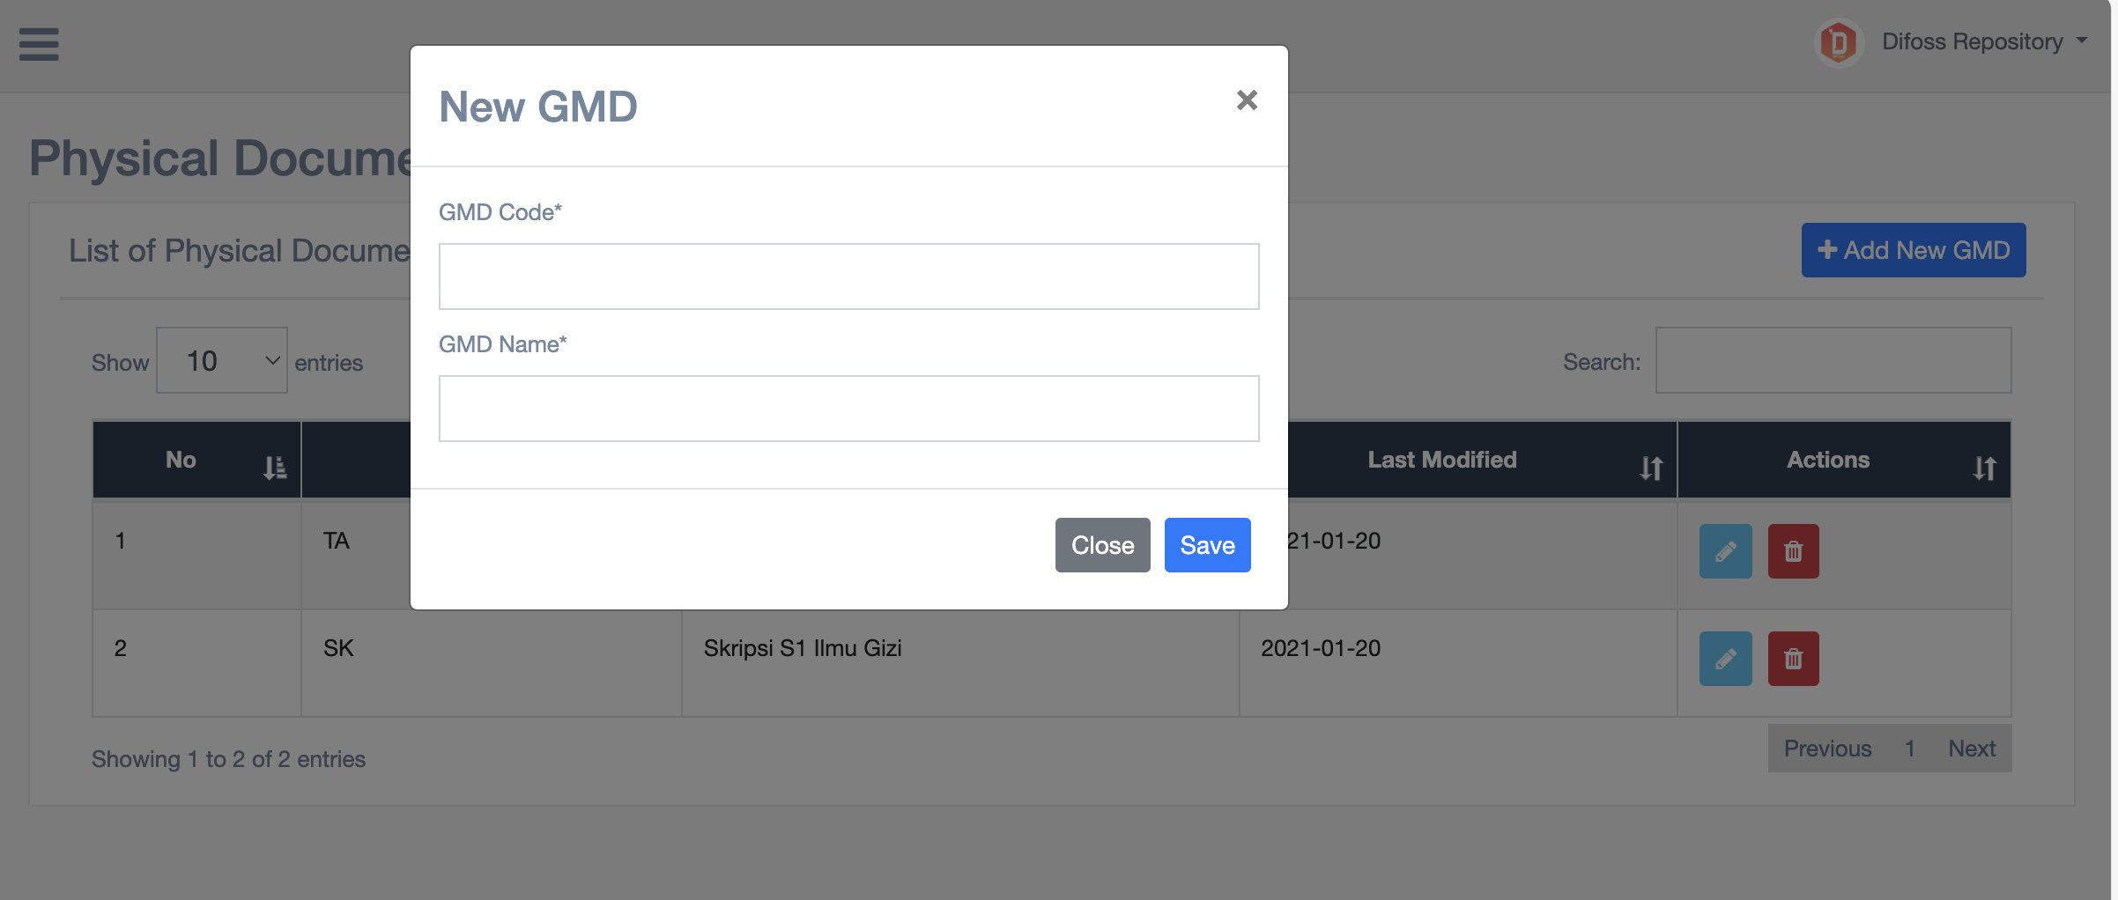Screen dimensions: 2118x900
Task: Expand the Show entries count dropdown
Action: point(222,361)
